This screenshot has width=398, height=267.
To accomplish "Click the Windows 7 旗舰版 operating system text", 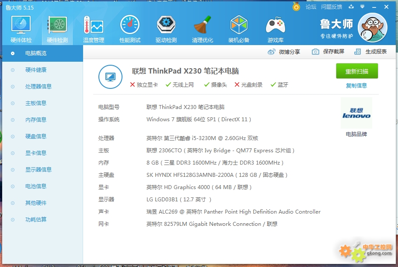I will pos(199,119).
